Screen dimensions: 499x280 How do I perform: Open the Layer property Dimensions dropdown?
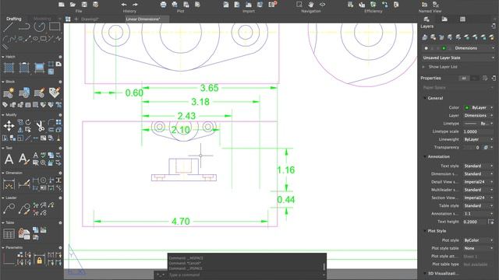479,116
